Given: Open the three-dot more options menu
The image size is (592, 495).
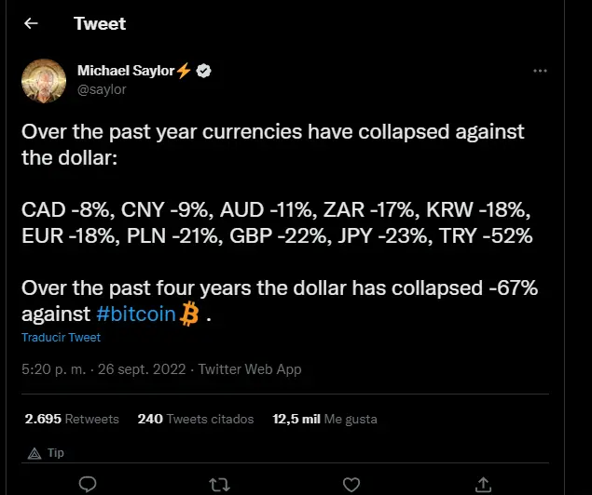Looking at the screenshot, I should pos(540,71).
